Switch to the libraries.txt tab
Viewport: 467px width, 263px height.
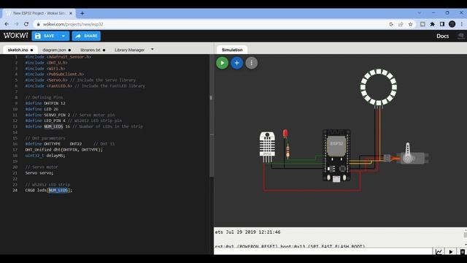[93, 50]
